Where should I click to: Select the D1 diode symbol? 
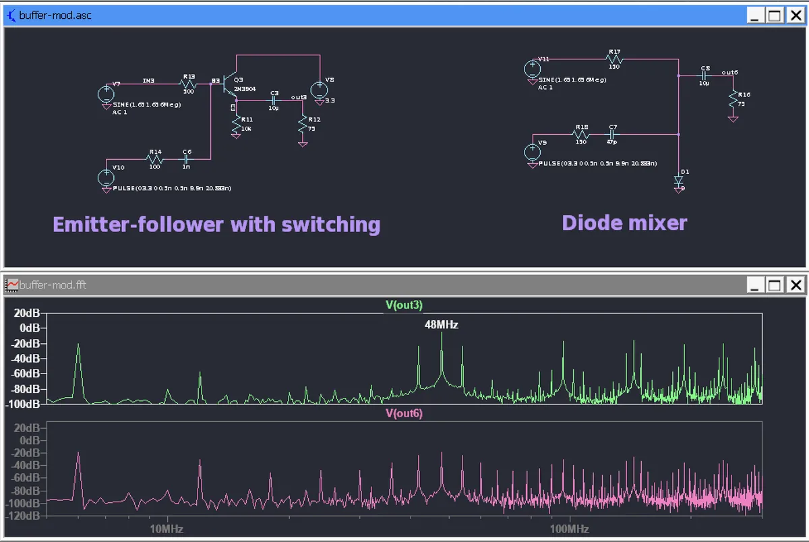pos(679,180)
